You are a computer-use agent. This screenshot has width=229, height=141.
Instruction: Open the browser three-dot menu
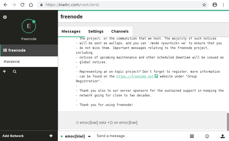click(223, 5)
